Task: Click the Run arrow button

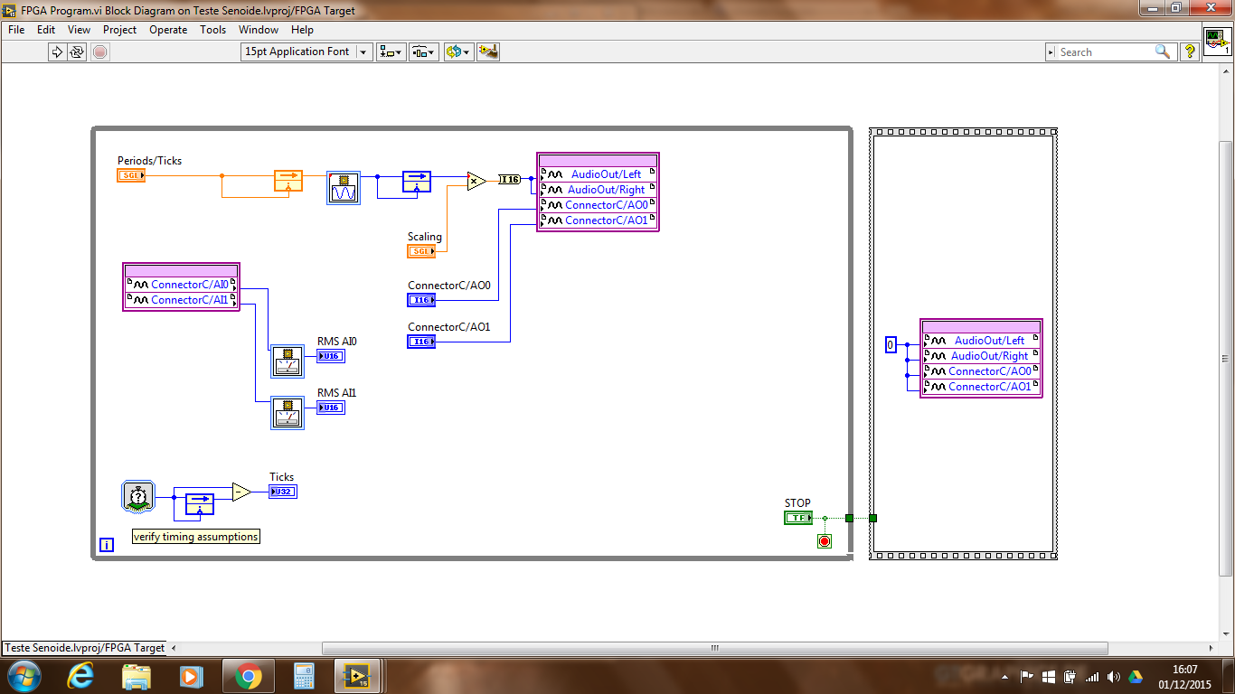Action: coord(57,52)
